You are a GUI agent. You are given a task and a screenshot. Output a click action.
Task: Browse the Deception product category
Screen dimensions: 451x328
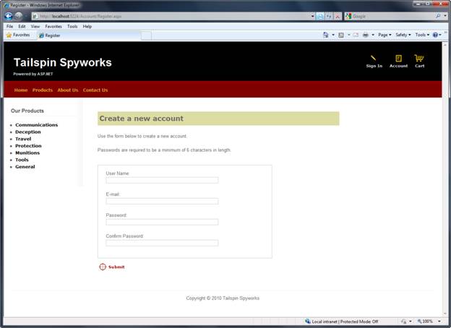(x=28, y=131)
